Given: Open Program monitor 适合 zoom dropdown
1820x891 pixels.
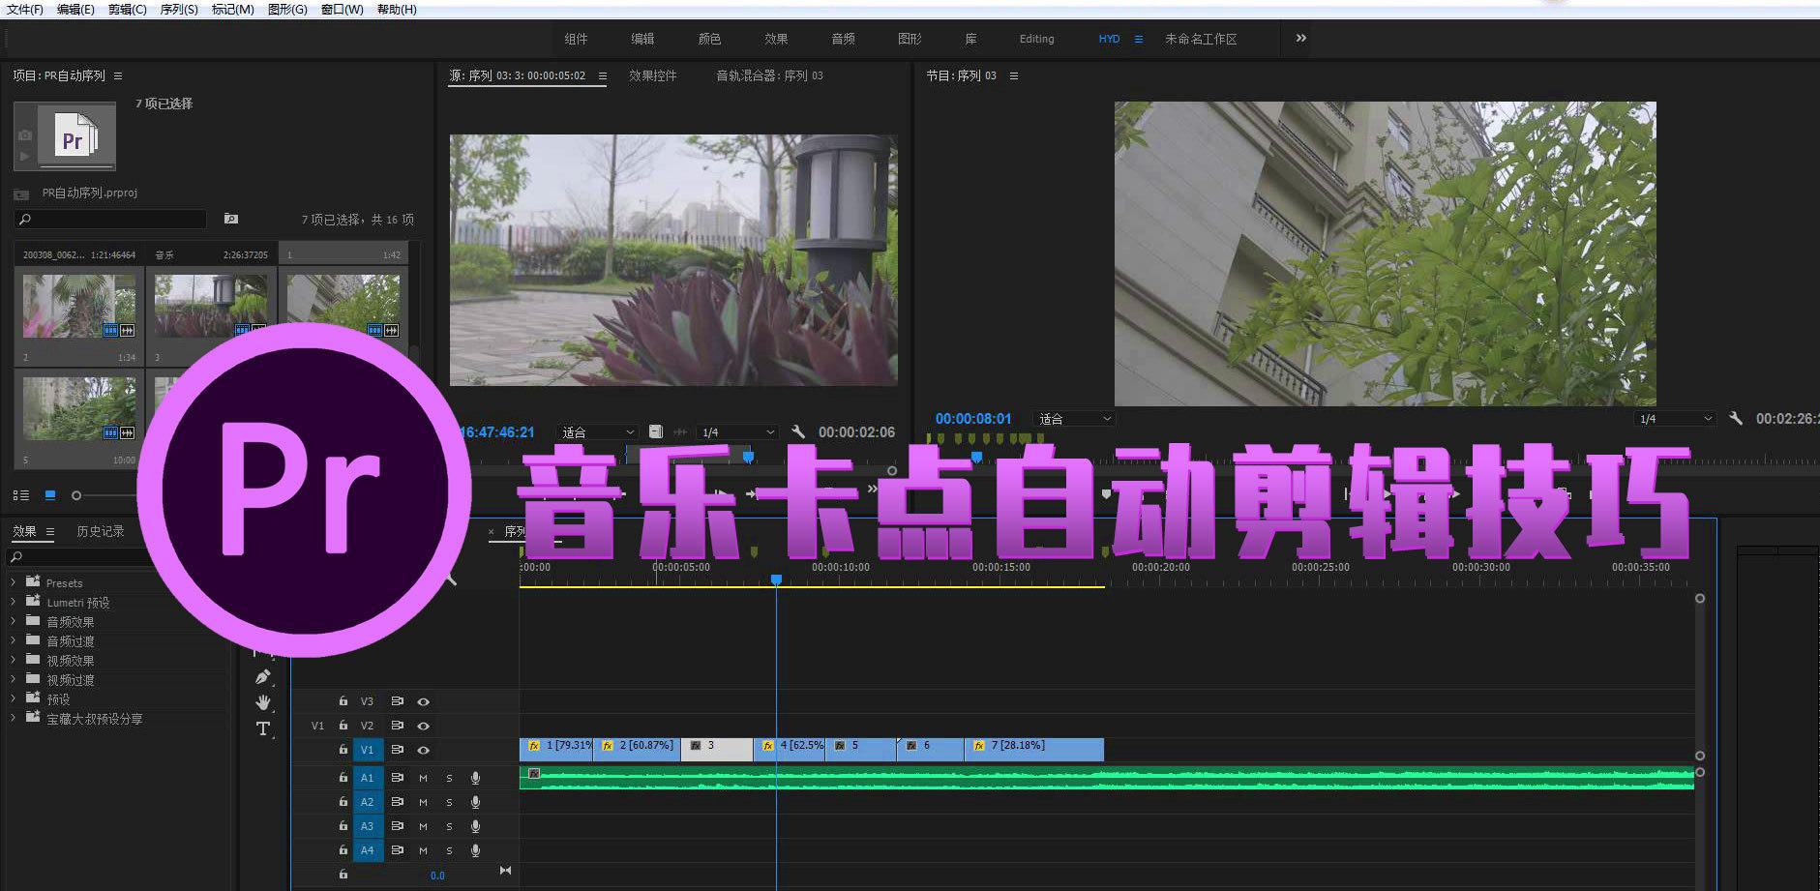Looking at the screenshot, I should click(x=1074, y=419).
